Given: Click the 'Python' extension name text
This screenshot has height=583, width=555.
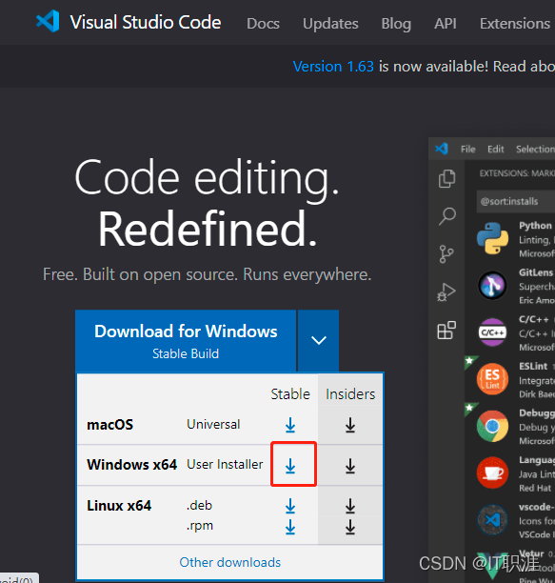Looking at the screenshot, I should coord(535,226).
